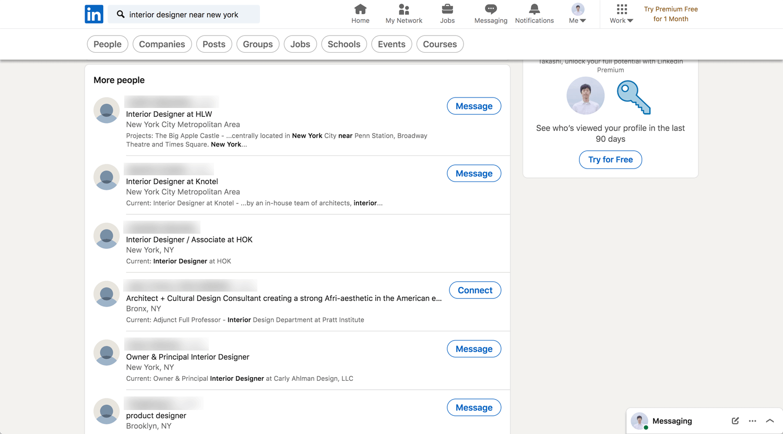Click Try for Free premium button
This screenshot has height=434, width=783.
click(x=610, y=160)
